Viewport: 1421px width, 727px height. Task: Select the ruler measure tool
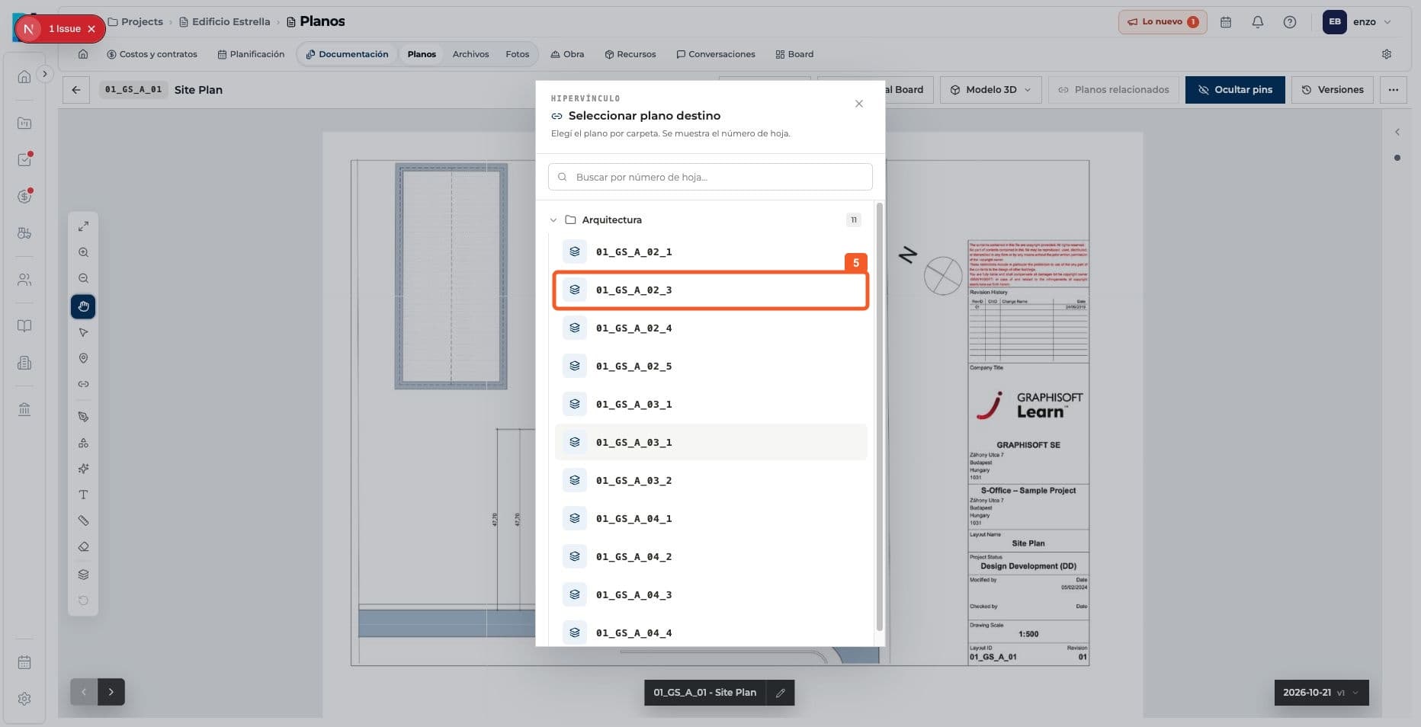[83, 520]
